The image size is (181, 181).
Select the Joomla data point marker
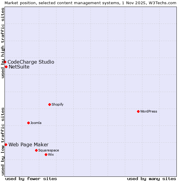28,123
